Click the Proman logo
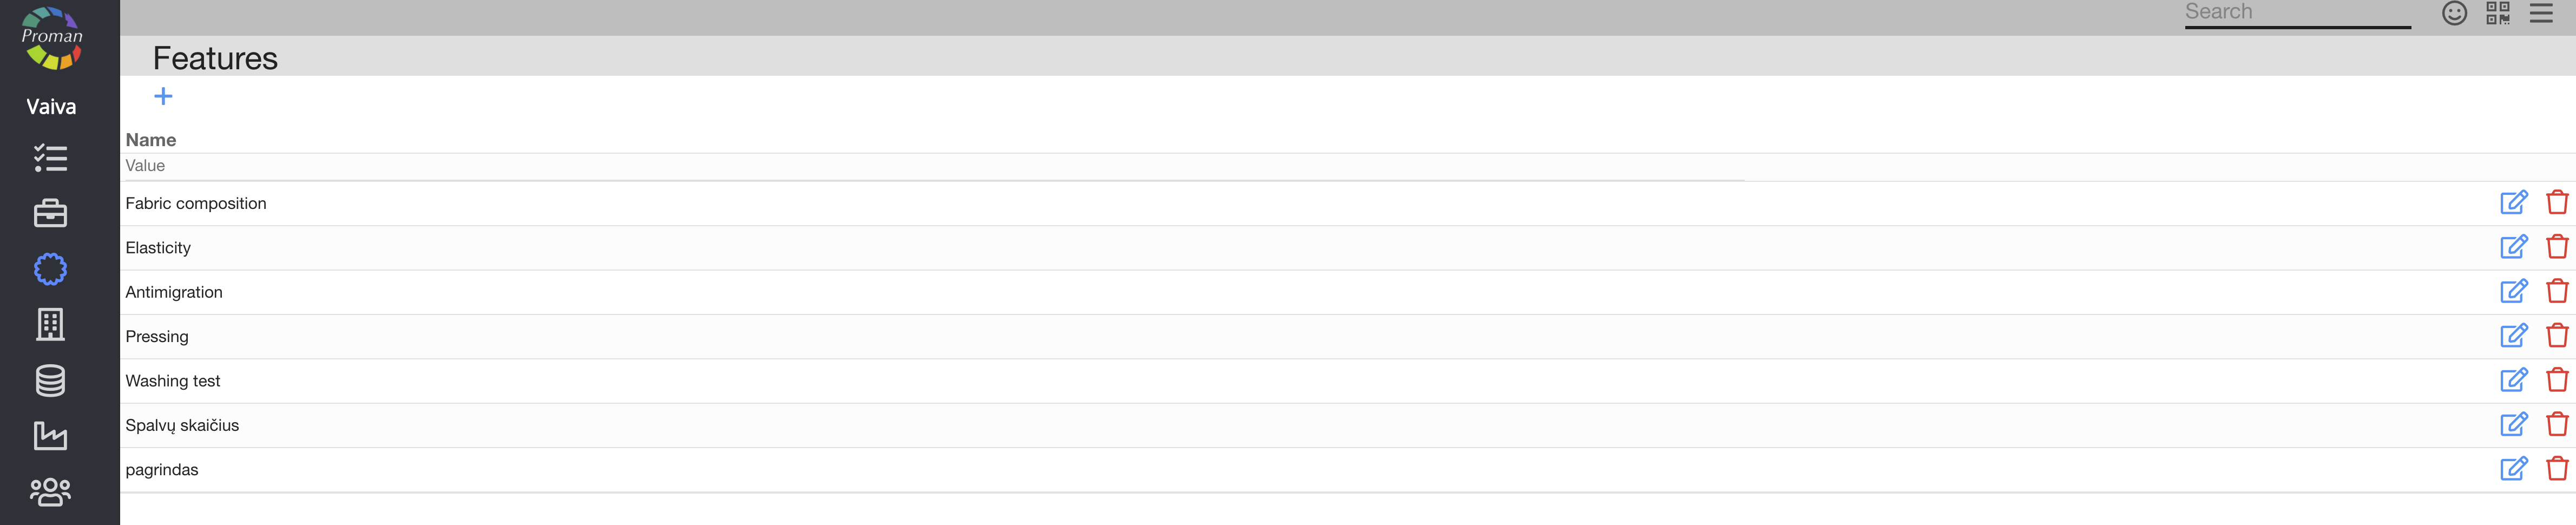 [52, 38]
